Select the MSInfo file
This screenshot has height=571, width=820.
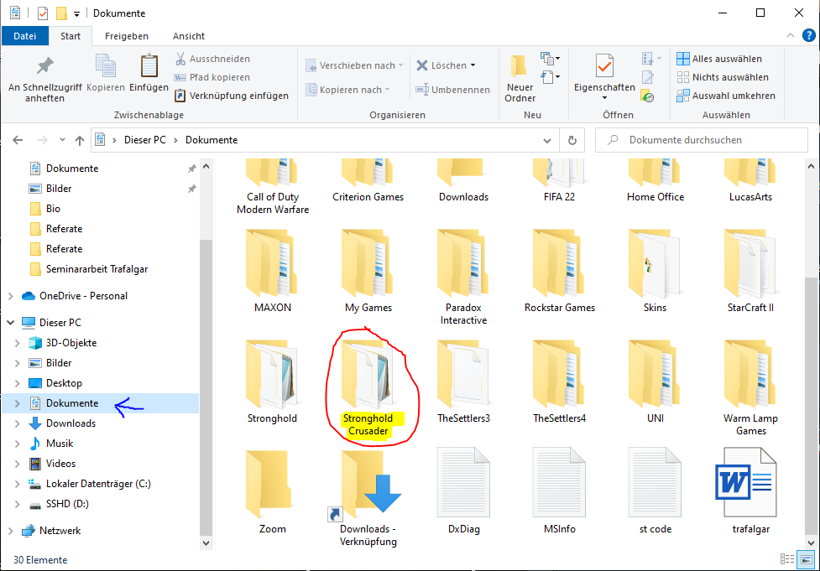560,491
